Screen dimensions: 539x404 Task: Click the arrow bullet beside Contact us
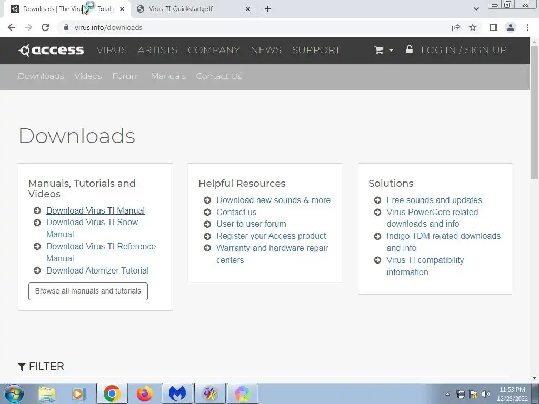pyautogui.click(x=207, y=213)
